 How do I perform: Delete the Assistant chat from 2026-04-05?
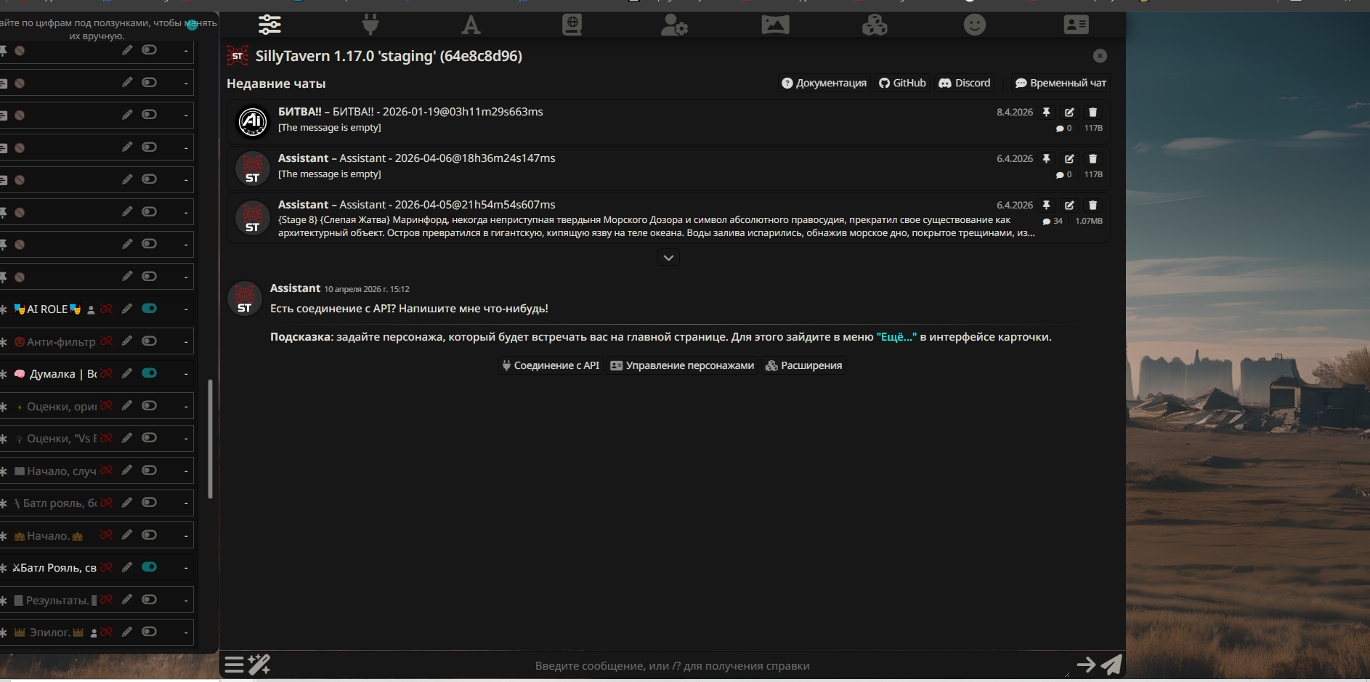click(x=1093, y=206)
